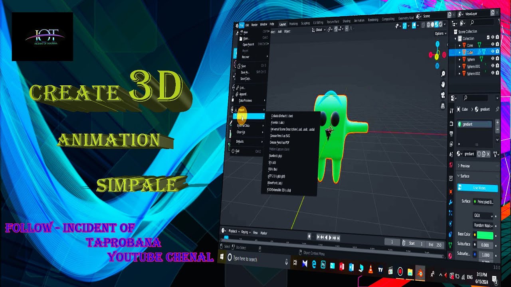This screenshot has width=511, height=287.
Task: Choose FBX (.fbx) from export submenu
Action: point(273,169)
